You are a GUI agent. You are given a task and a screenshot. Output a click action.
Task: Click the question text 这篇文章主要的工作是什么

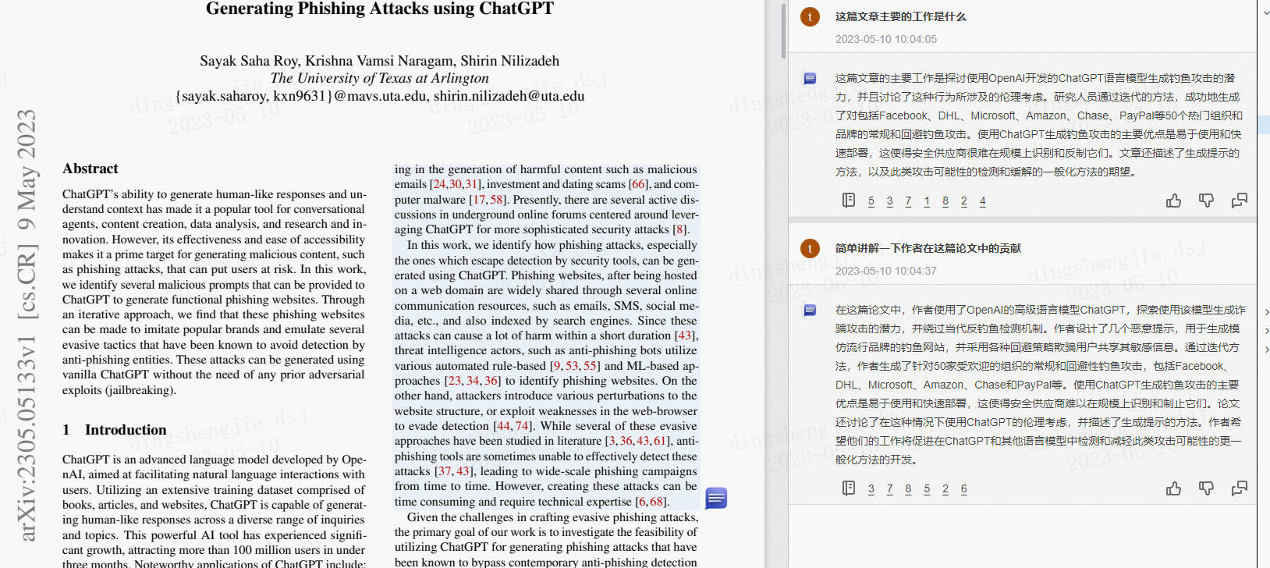[900, 16]
